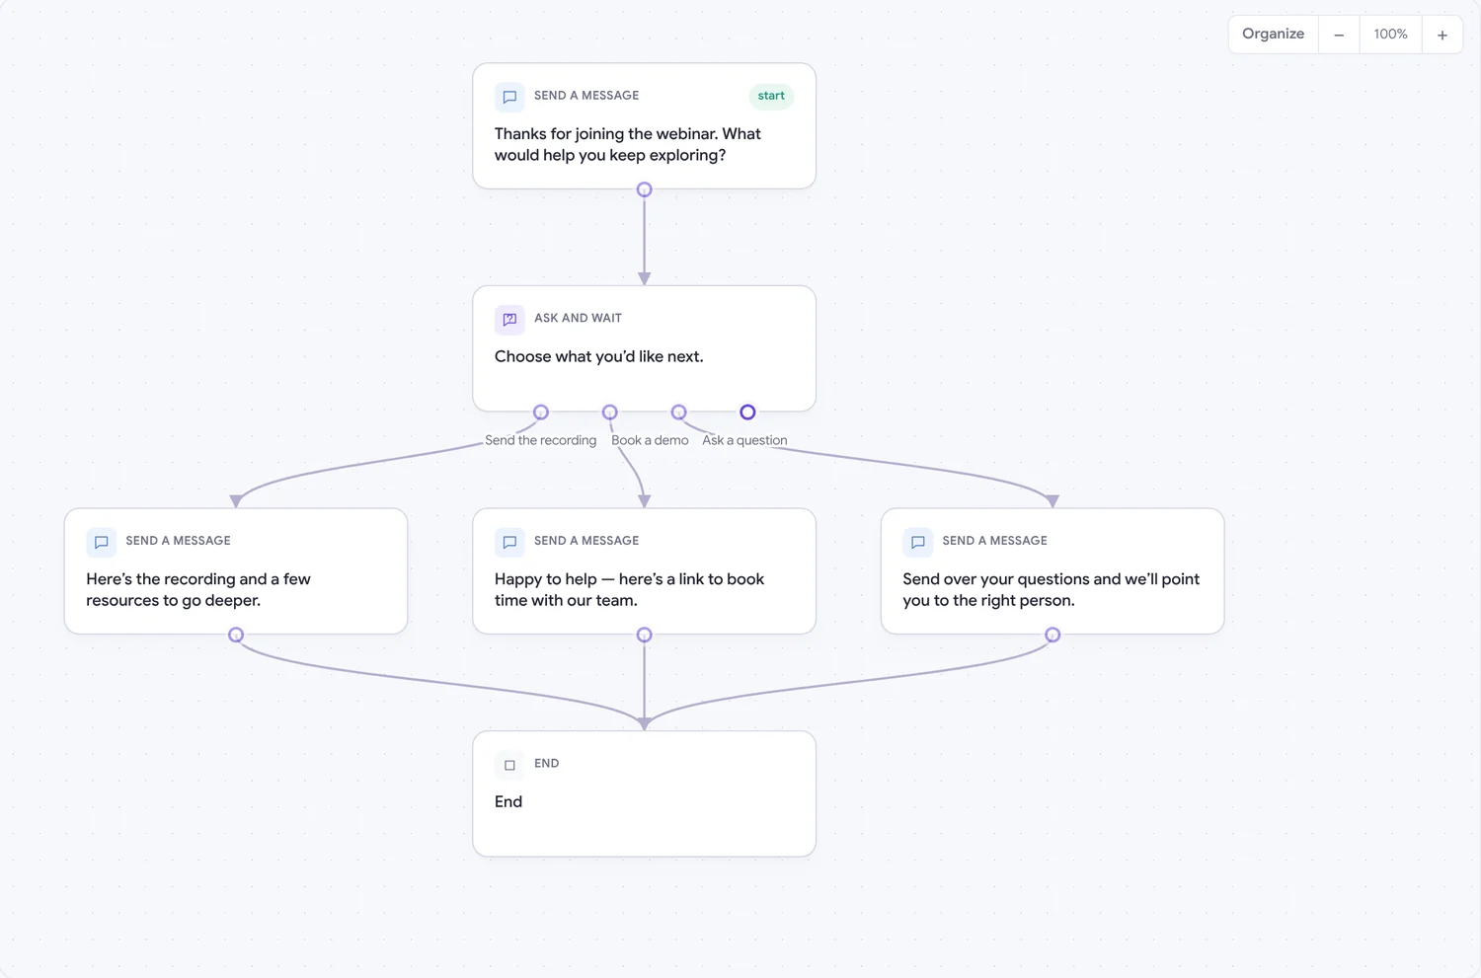
Task: Select the output port below the recording message node
Action: [x=236, y=635]
